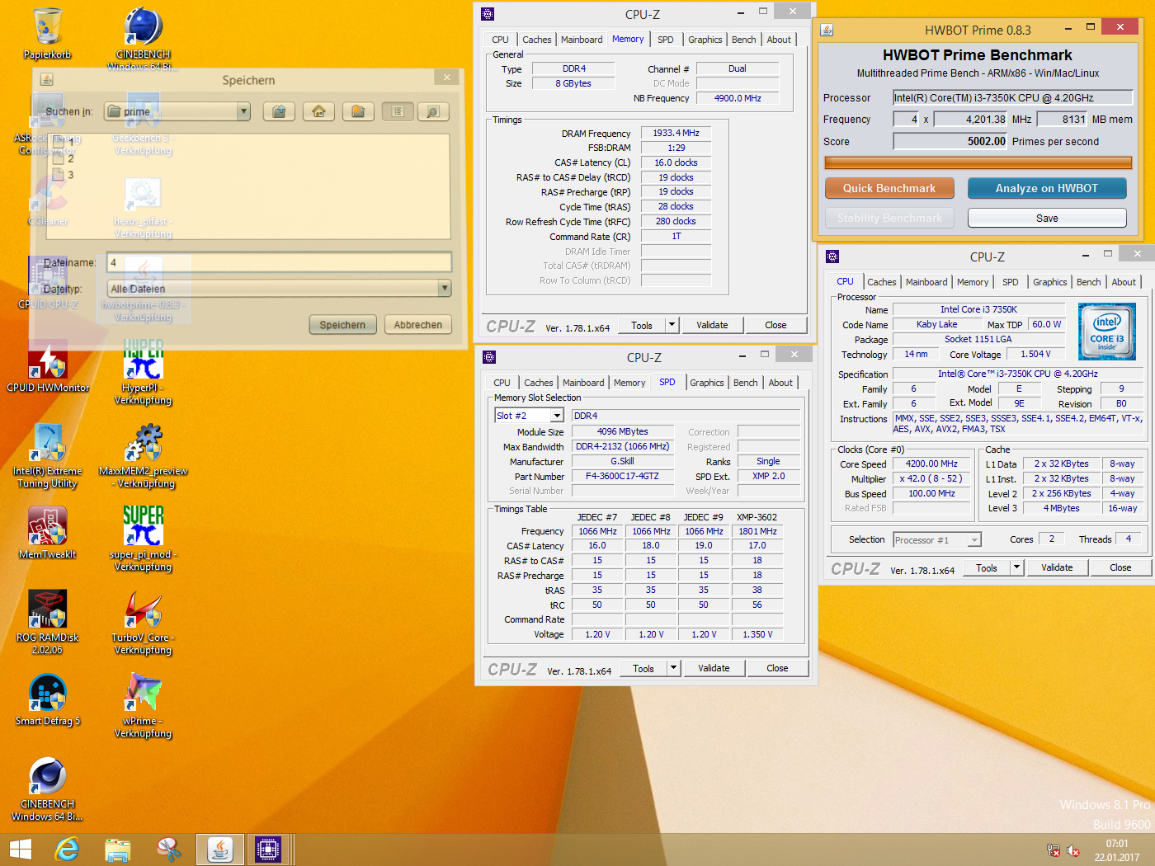Screen dimensions: 1155x866
Task: Click Validate in CPU-Z timings window
Action: point(712,325)
